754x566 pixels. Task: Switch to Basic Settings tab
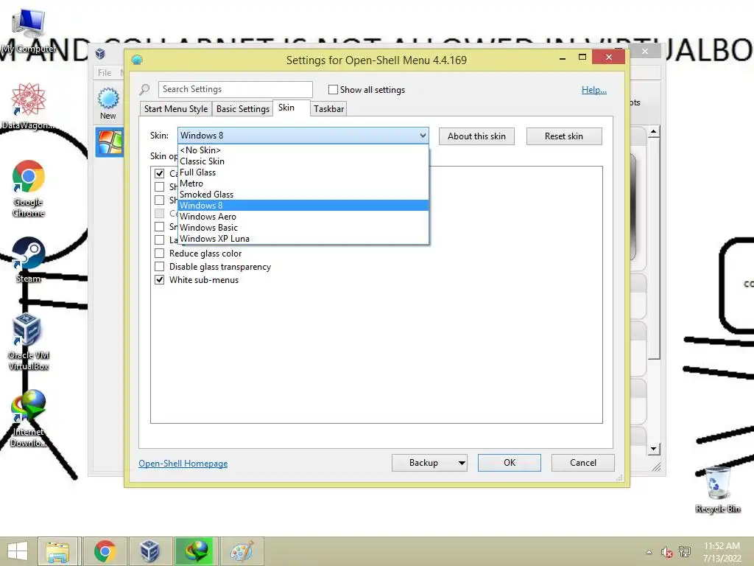tap(243, 109)
